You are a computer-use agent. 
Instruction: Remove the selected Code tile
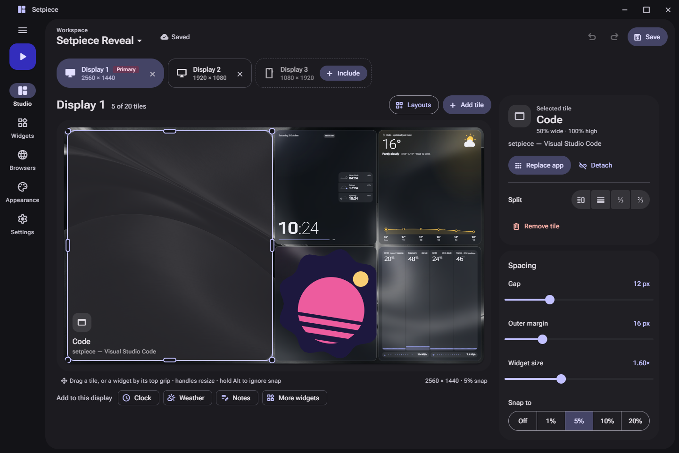[536, 226]
